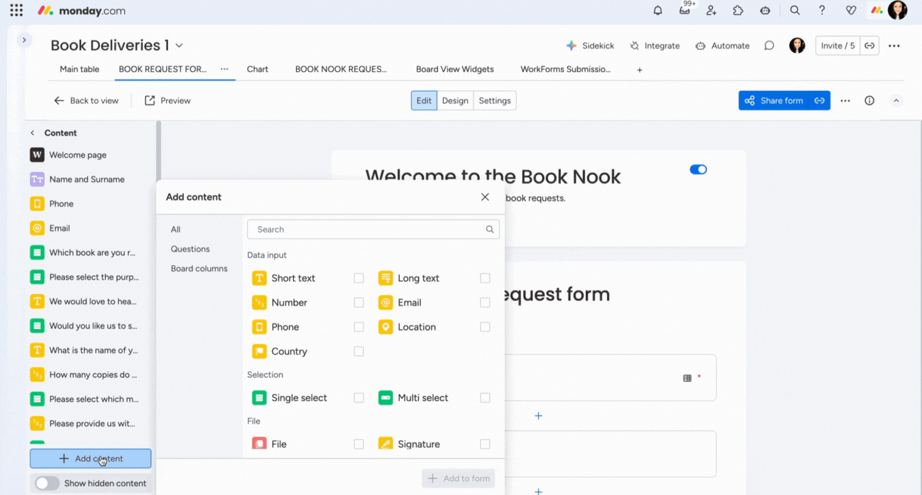The width and height of the screenshot is (922, 495).
Task: Click the Phone question icon in sidebar
Action: pos(37,204)
